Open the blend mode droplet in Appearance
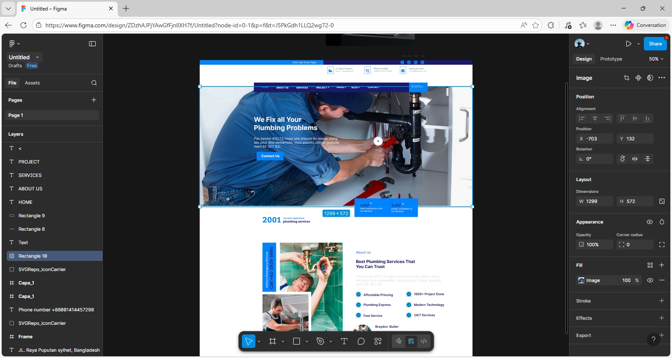 662,222
